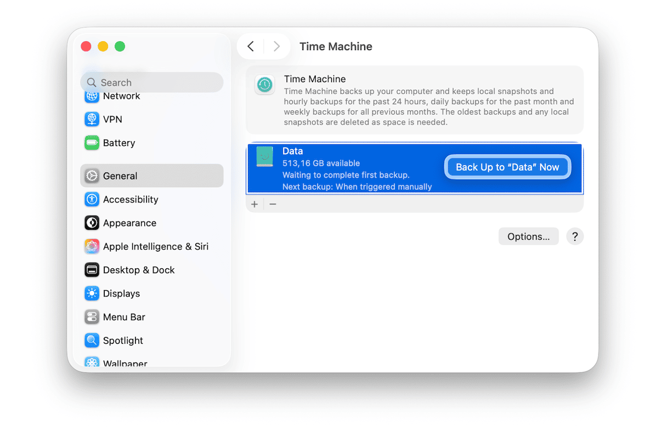Click the Wallpaper flower icon

[92, 362]
